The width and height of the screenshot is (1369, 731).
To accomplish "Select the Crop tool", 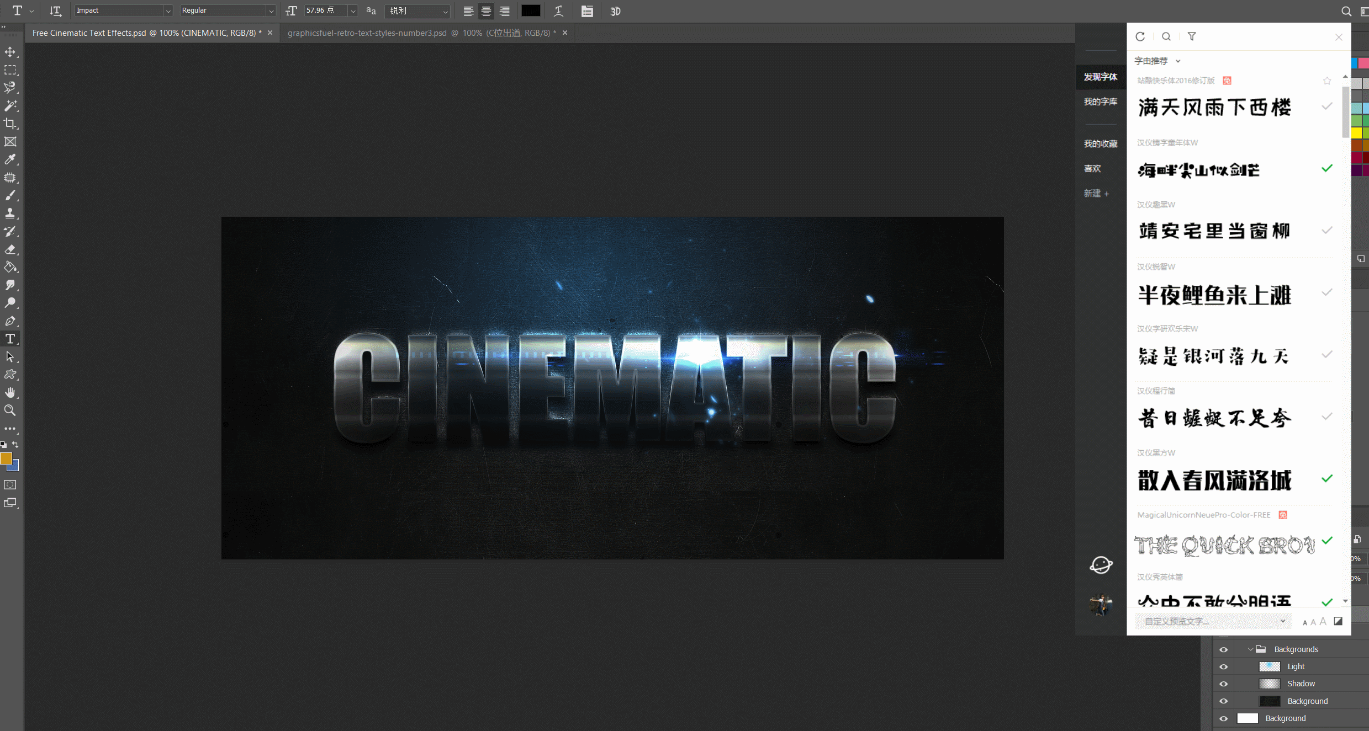I will tap(10, 124).
